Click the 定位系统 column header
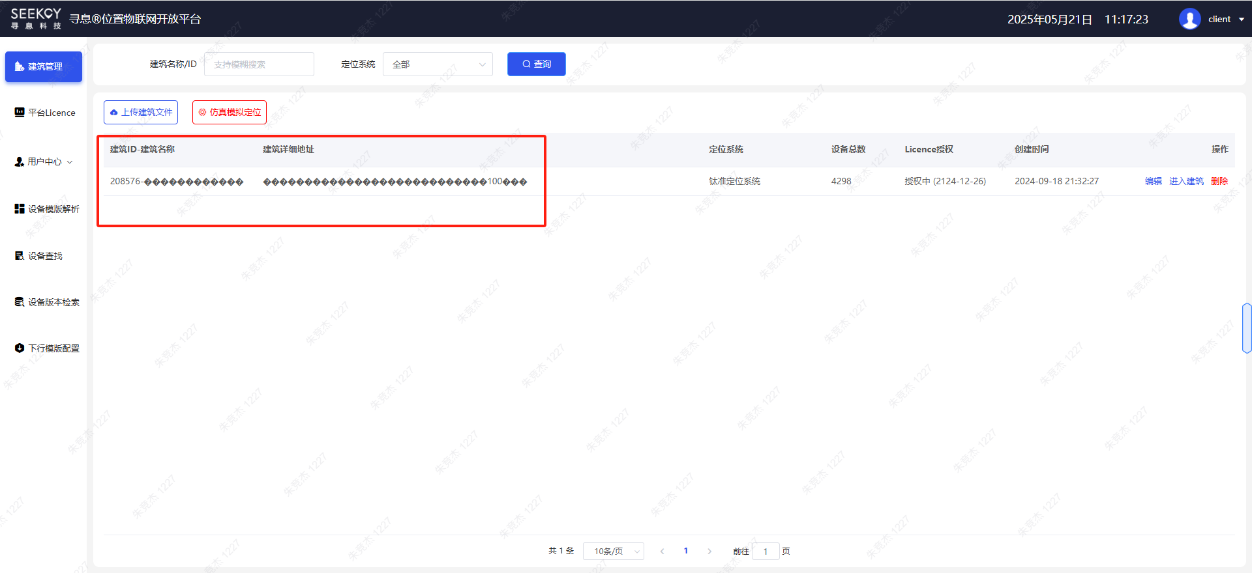 click(x=726, y=149)
